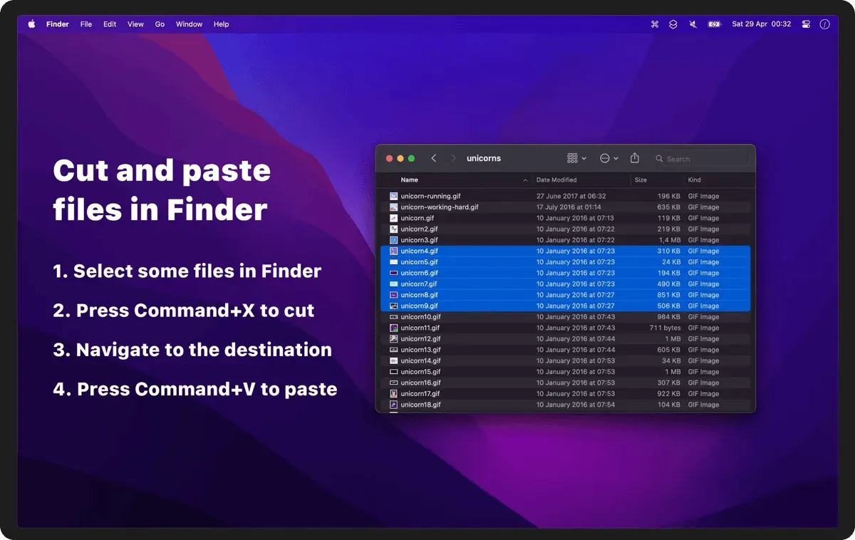Sort files by the Date Modified column
This screenshot has height=540, width=855.
pos(556,180)
